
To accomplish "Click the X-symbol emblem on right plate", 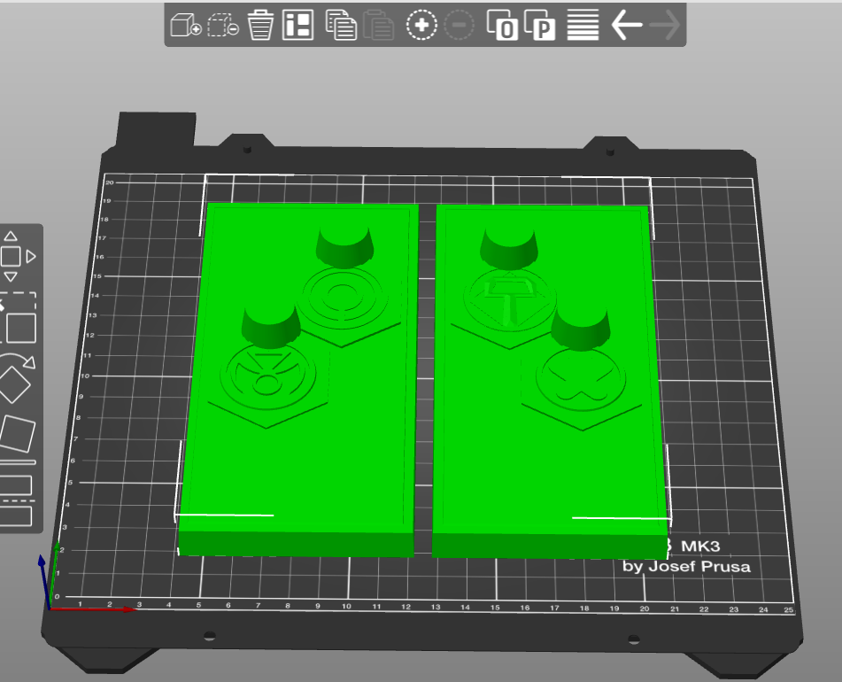I will point(581,379).
